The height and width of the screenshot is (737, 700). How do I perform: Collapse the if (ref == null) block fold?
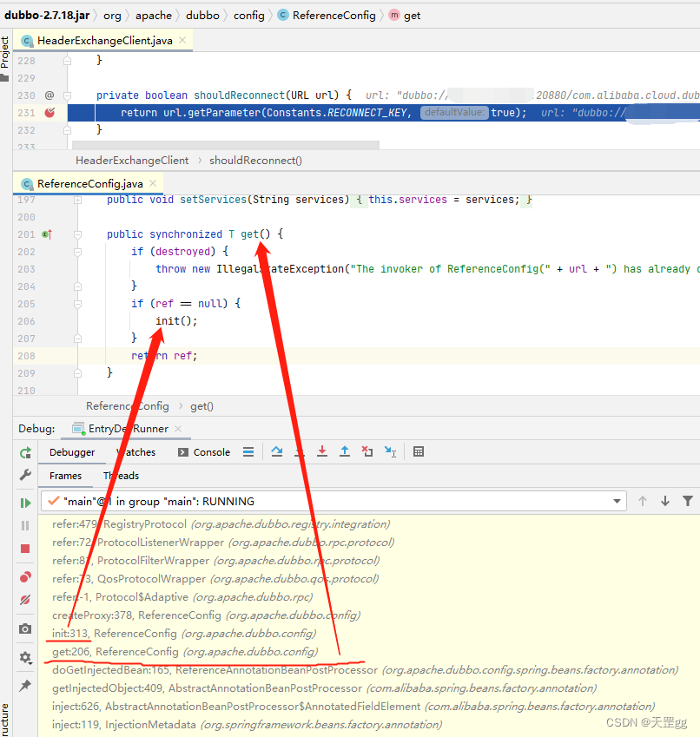pos(77,304)
